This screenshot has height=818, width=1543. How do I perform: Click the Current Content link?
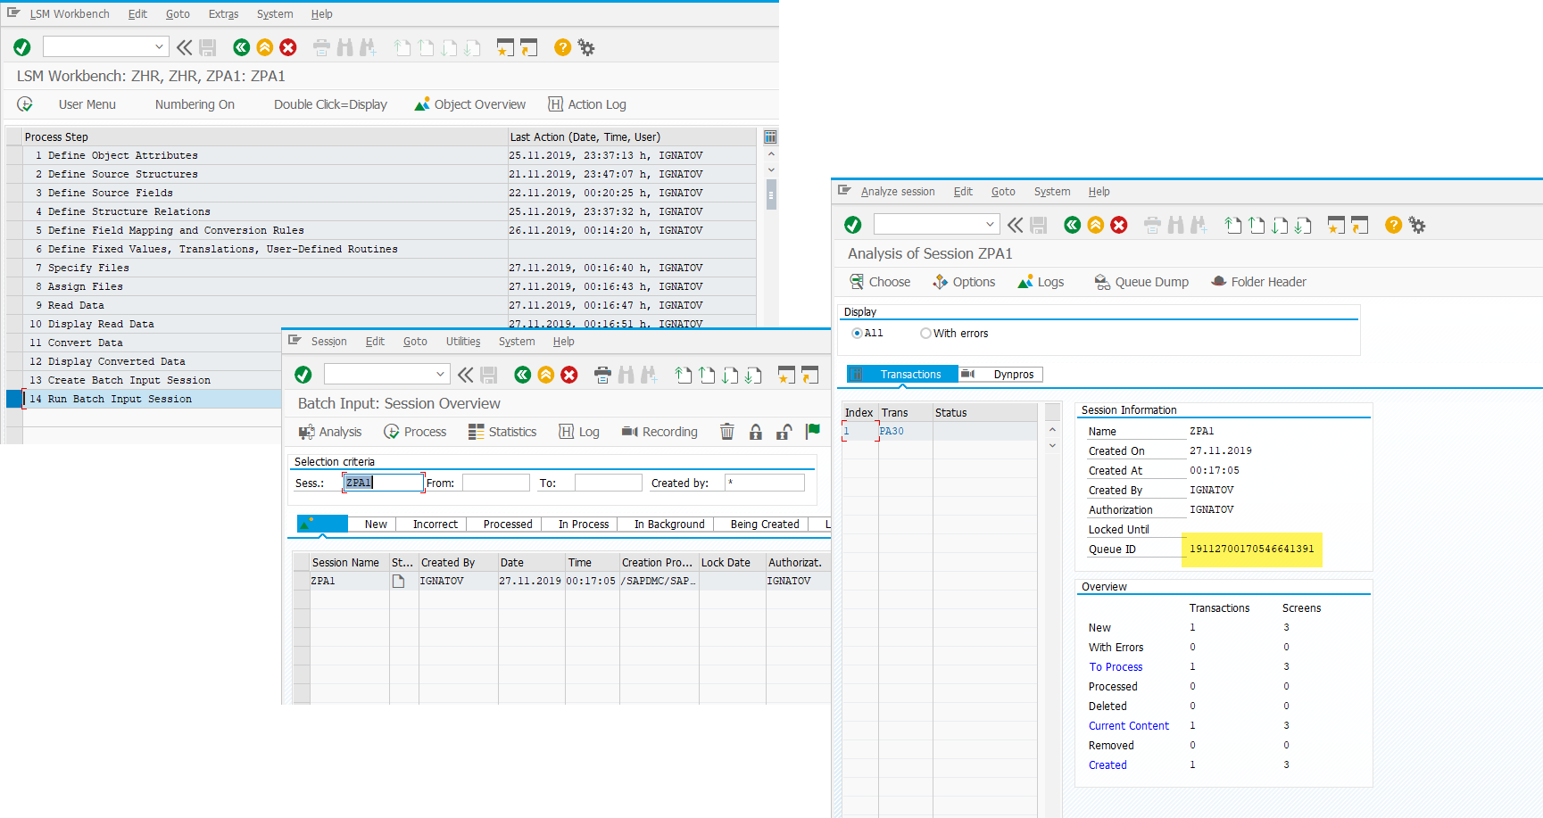1128,726
